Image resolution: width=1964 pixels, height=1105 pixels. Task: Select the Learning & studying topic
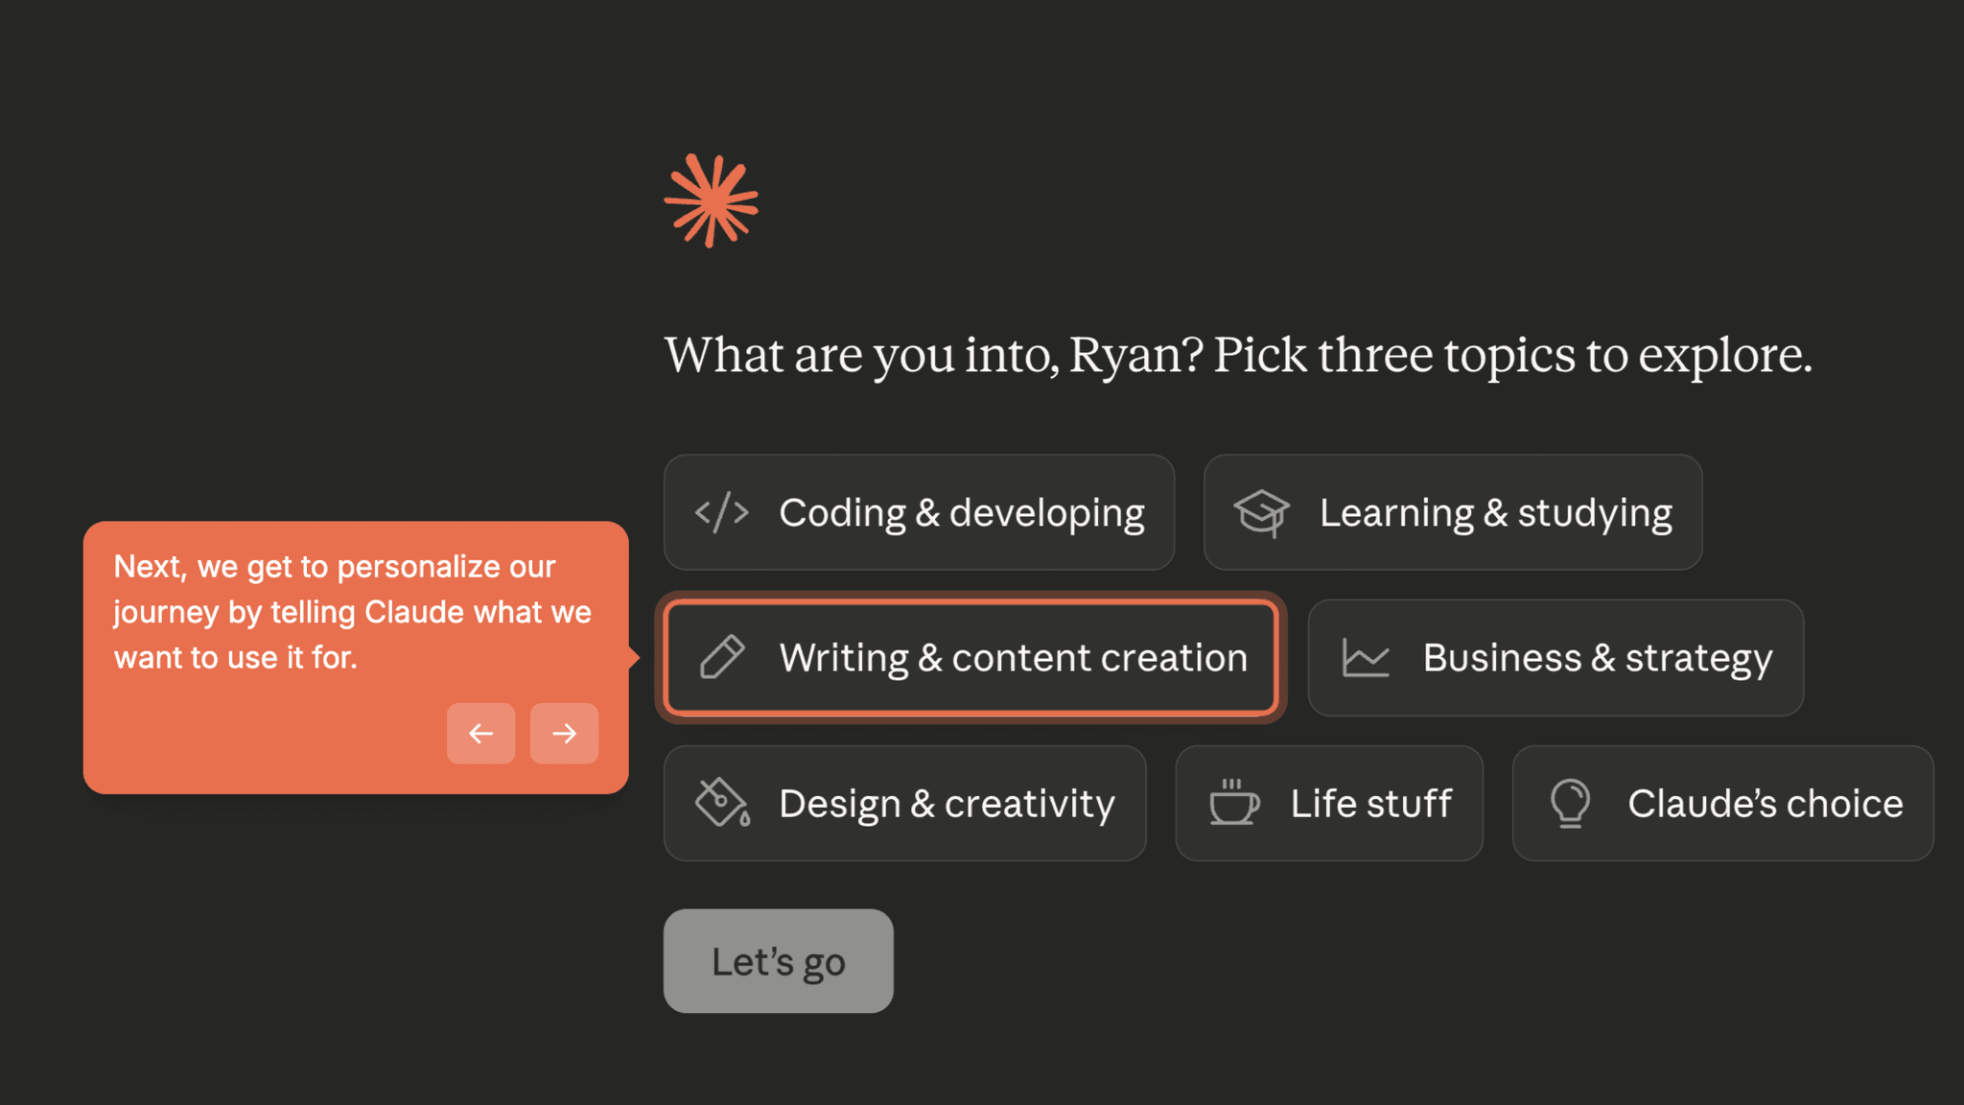[x=1451, y=512]
